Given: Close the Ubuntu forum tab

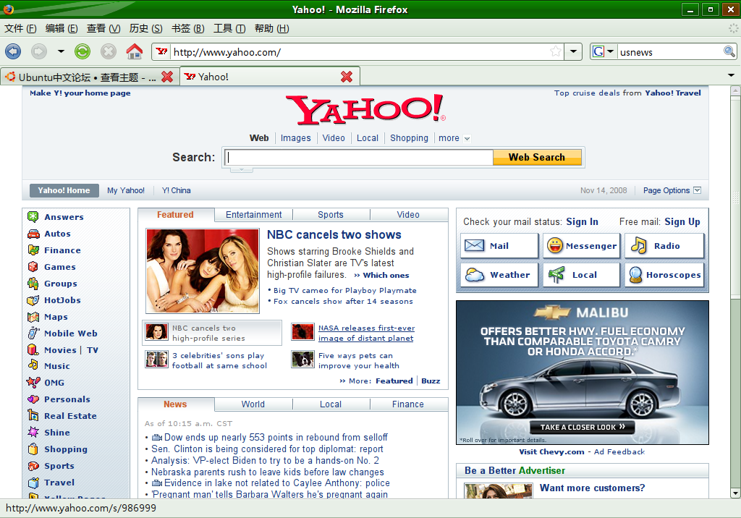Looking at the screenshot, I should click(167, 77).
